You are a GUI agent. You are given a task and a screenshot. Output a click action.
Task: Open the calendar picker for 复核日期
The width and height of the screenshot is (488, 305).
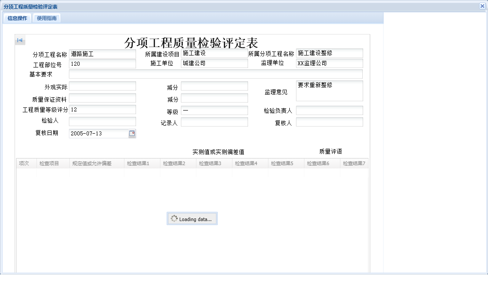coord(132,133)
